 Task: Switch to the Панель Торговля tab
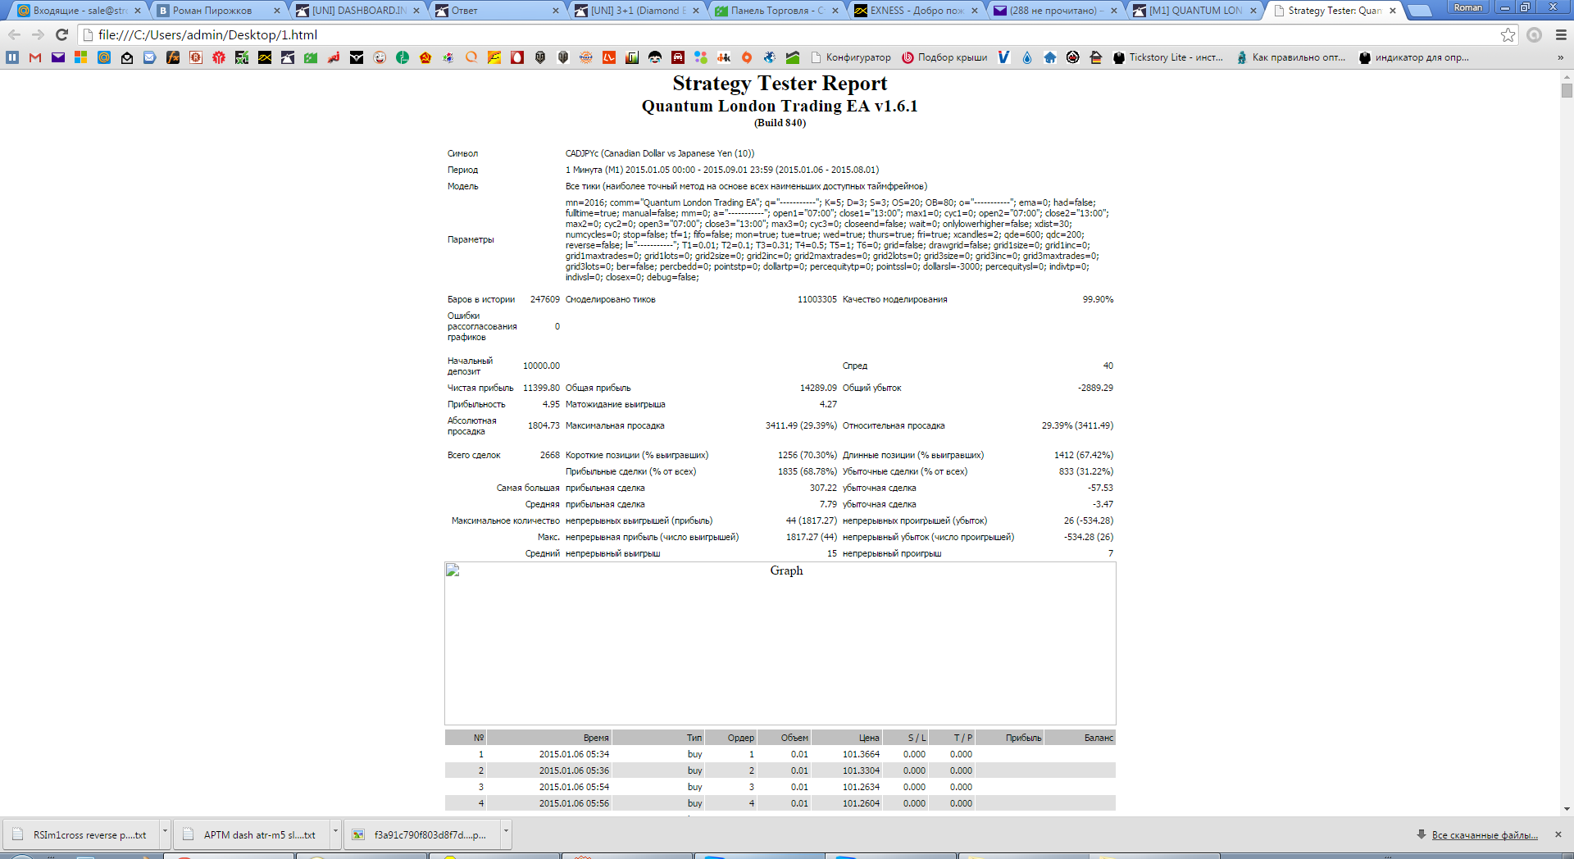pyautogui.click(x=776, y=11)
